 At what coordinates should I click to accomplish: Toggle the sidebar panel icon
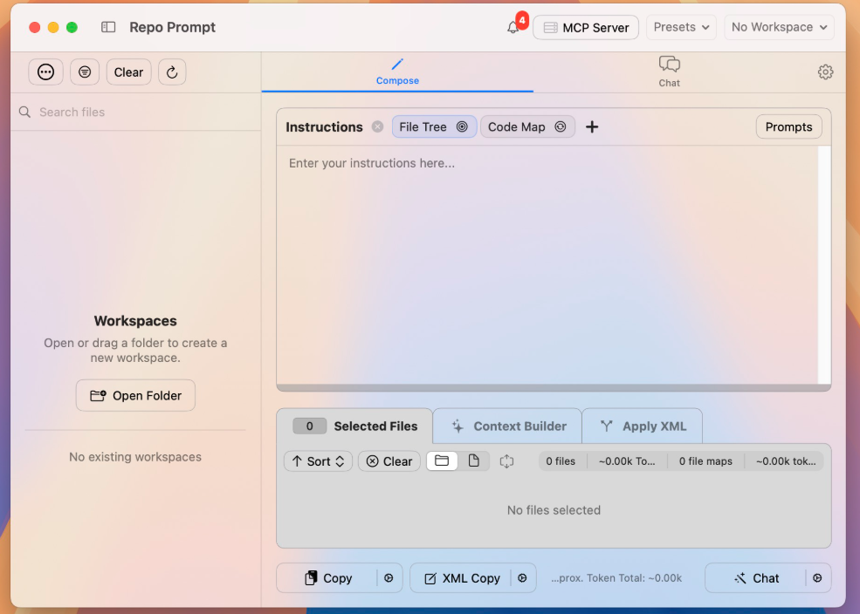pos(108,27)
